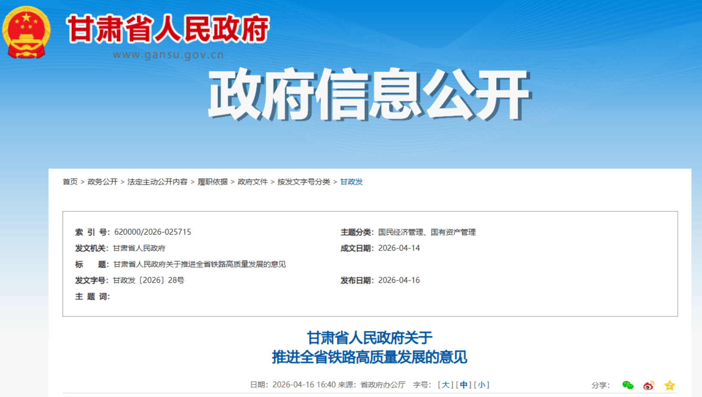Set the font size to 大
The width and height of the screenshot is (702, 397).
[x=445, y=385]
